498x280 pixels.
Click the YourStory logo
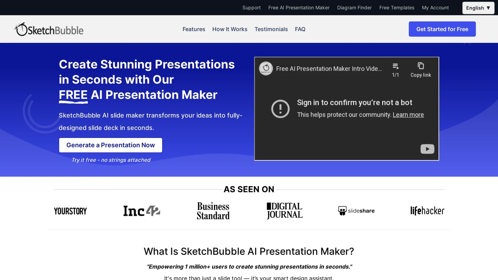click(70, 211)
